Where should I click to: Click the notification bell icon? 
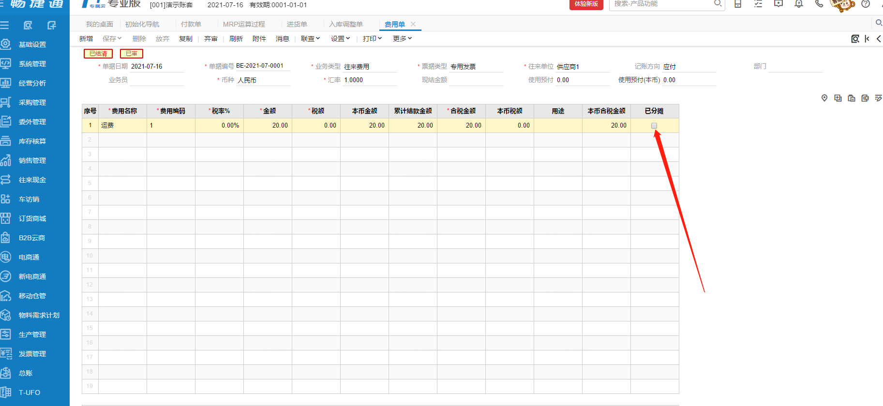point(799,4)
